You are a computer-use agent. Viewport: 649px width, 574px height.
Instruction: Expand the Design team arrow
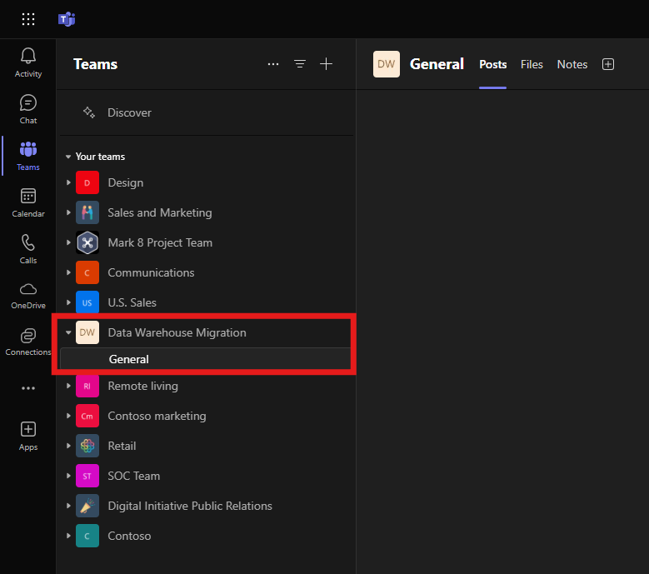click(x=68, y=182)
